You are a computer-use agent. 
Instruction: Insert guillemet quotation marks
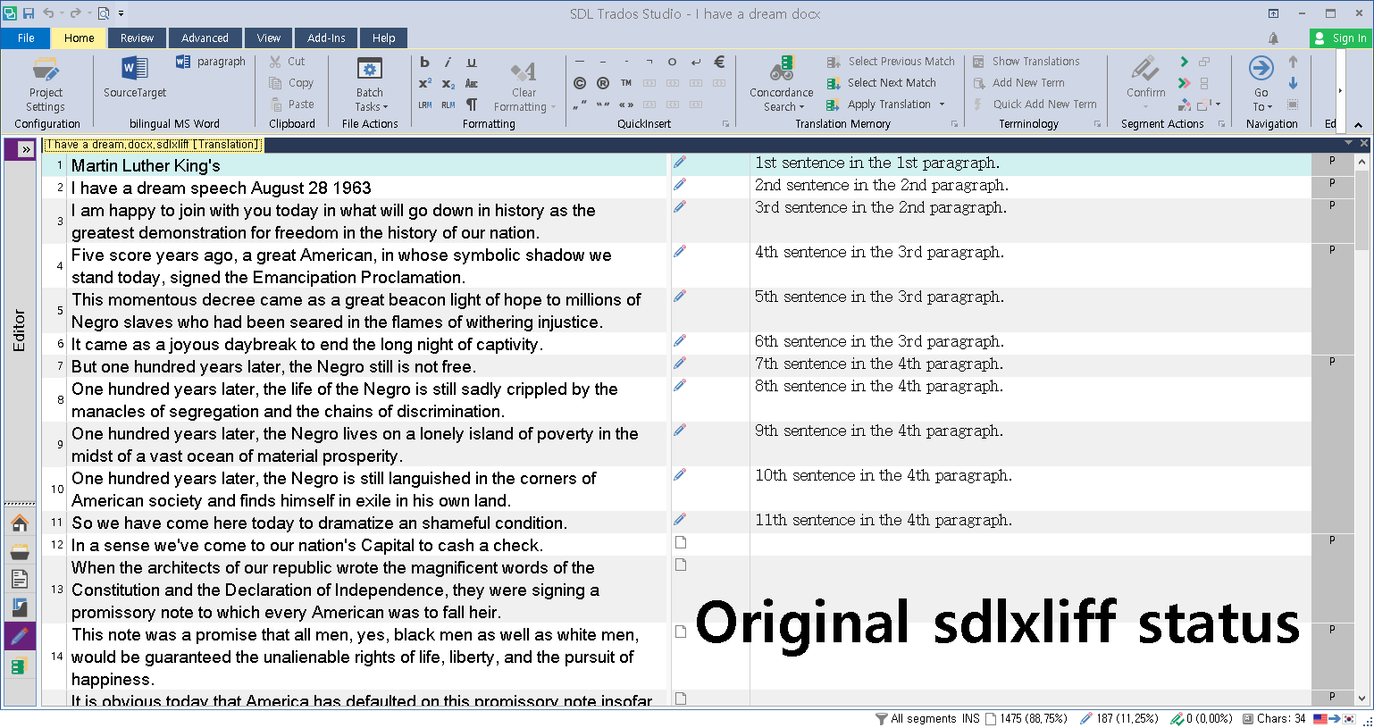click(626, 105)
